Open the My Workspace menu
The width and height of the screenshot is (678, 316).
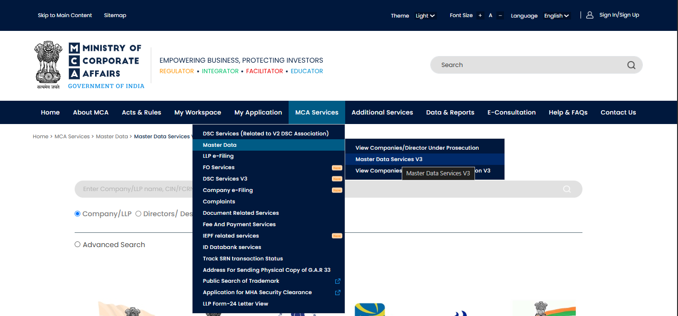pos(198,113)
